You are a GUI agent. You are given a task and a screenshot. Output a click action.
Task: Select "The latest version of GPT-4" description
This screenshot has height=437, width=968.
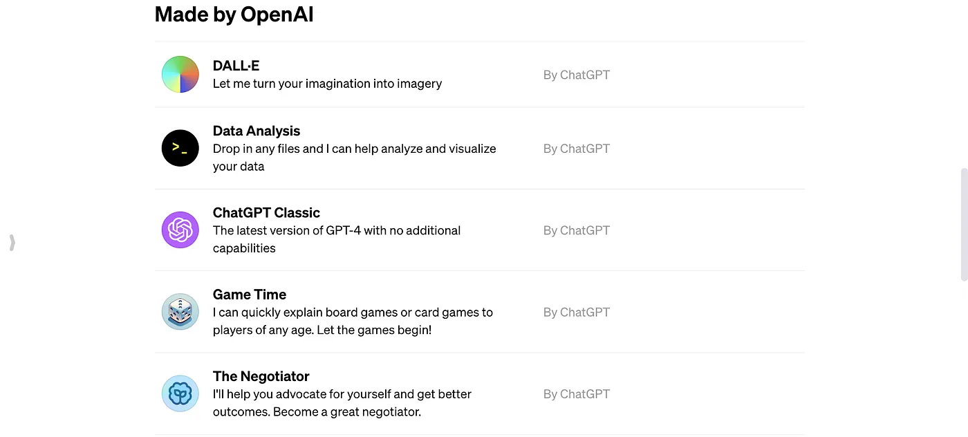(337, 239)
